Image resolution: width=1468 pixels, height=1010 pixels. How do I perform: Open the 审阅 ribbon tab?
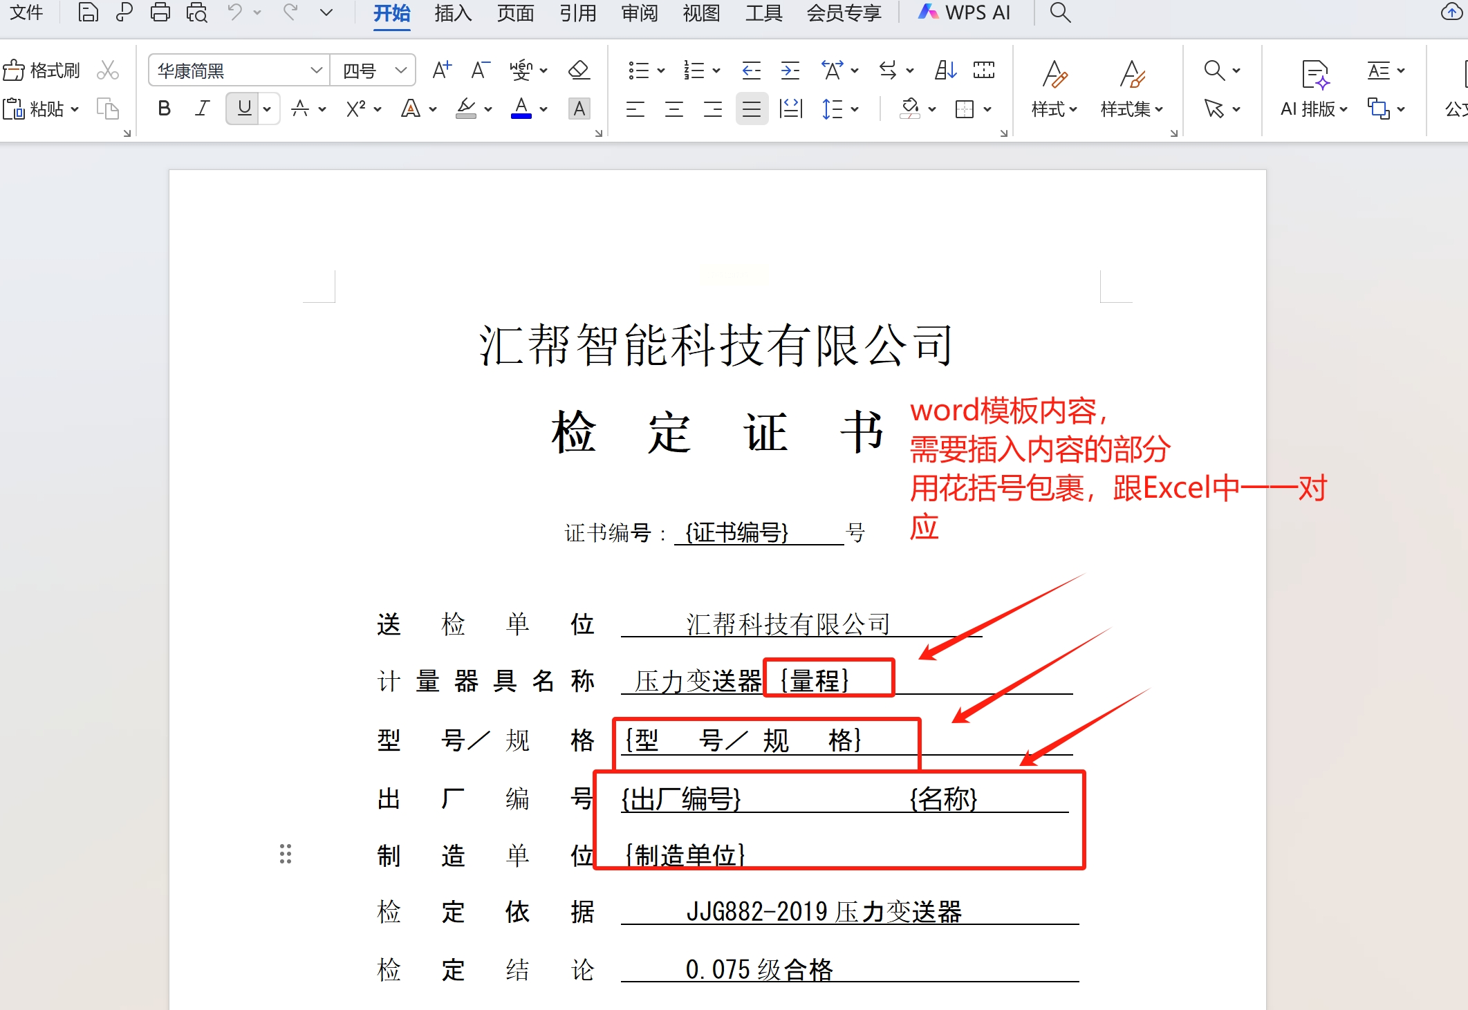(639, 13)
